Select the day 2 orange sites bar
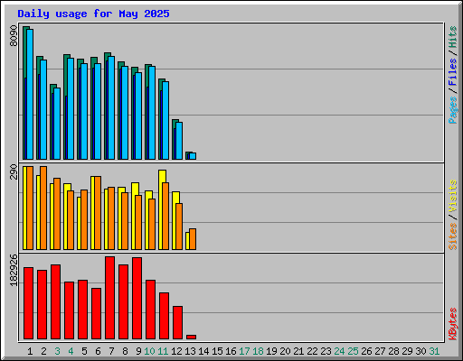463x361 pixels. [43, 208]
